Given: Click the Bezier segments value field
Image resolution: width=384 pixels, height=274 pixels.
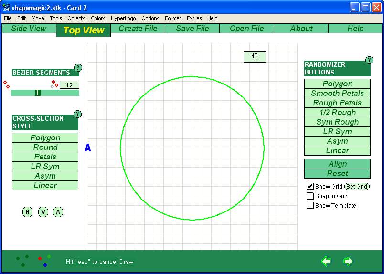Looking at the screenshot, I should pyautogui.click(x=69, y=85).
